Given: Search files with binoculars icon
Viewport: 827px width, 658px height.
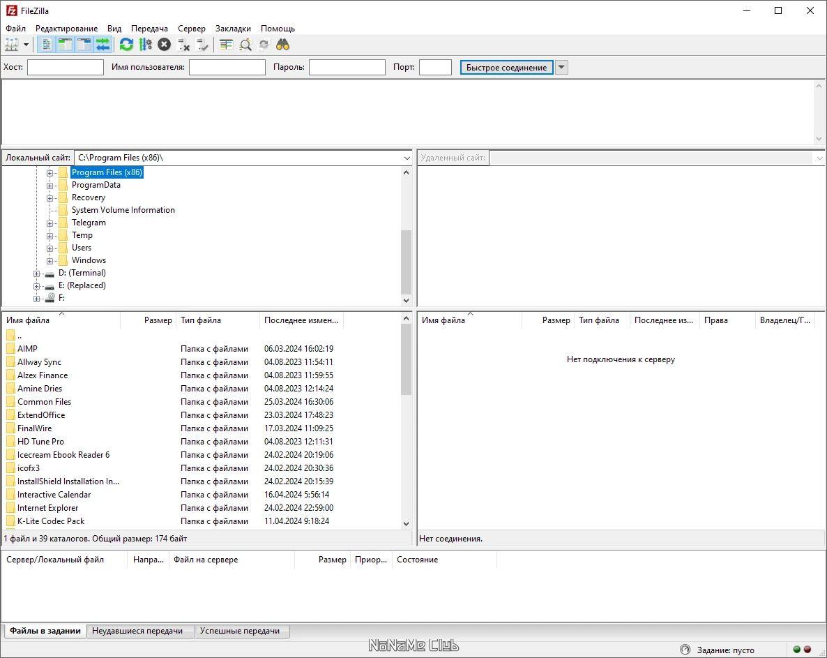Looking at the screenshot, I should [x=282, y=45].
